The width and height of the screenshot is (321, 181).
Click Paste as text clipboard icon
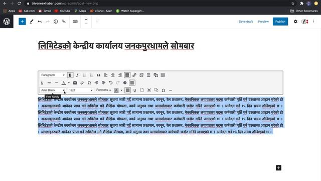click(x=75, y=82)
